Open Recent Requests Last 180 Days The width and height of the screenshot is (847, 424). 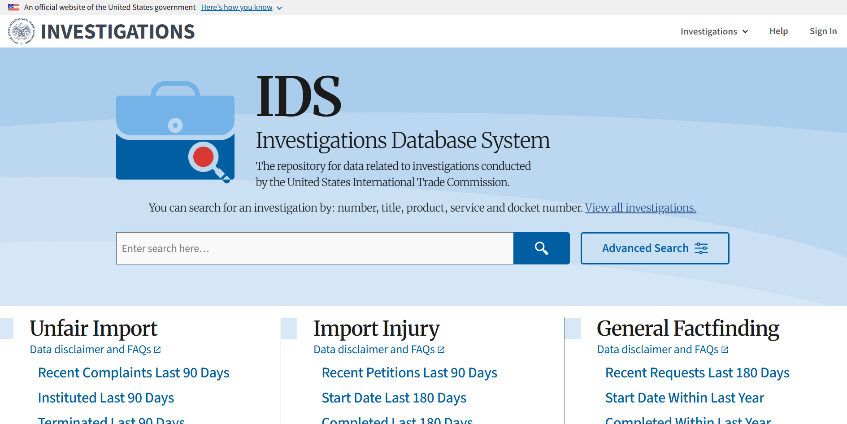pyautogui.click(x=697, y=373)
